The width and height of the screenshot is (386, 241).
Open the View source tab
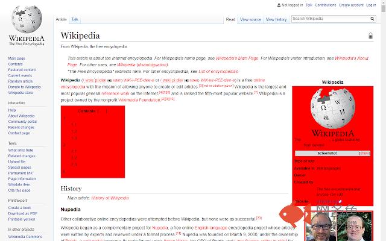point(251,19)
